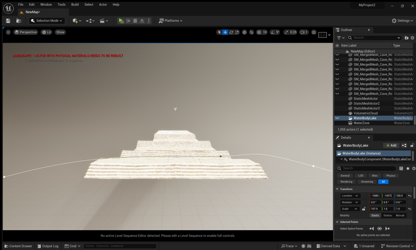
Task: Open the Actor menu
Action: 103,4
